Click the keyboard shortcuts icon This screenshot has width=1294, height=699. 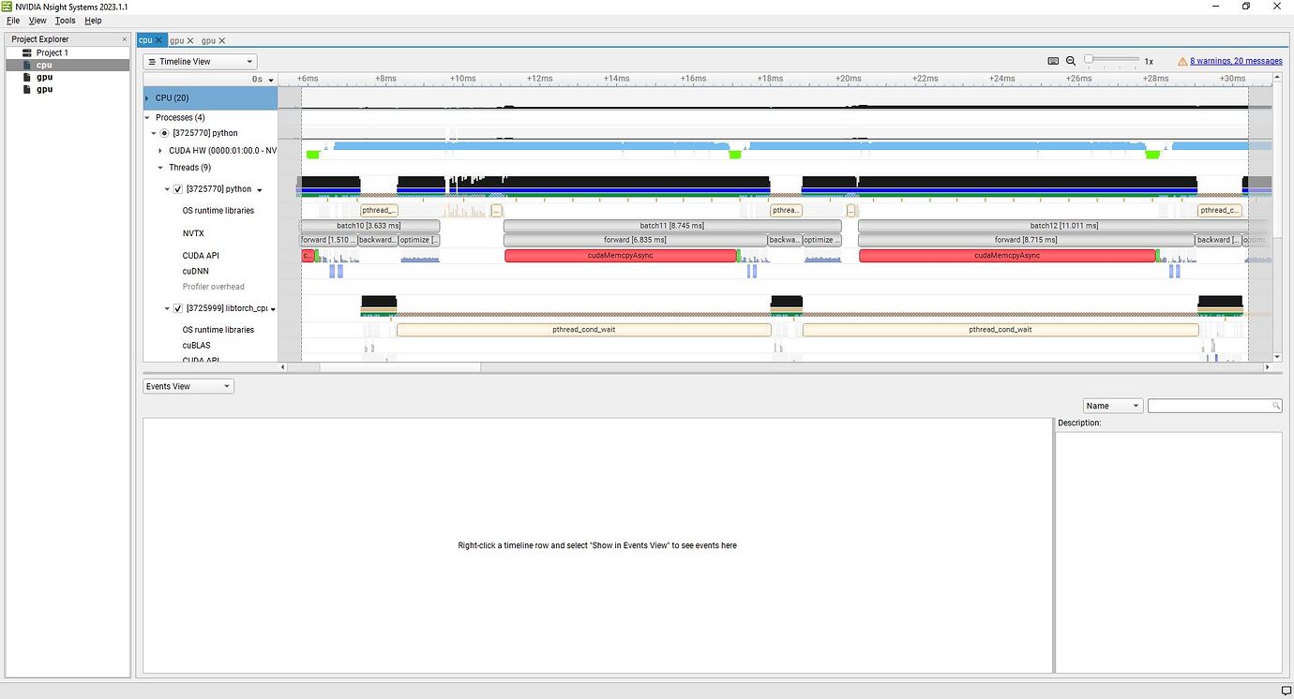click(1053, 61)
